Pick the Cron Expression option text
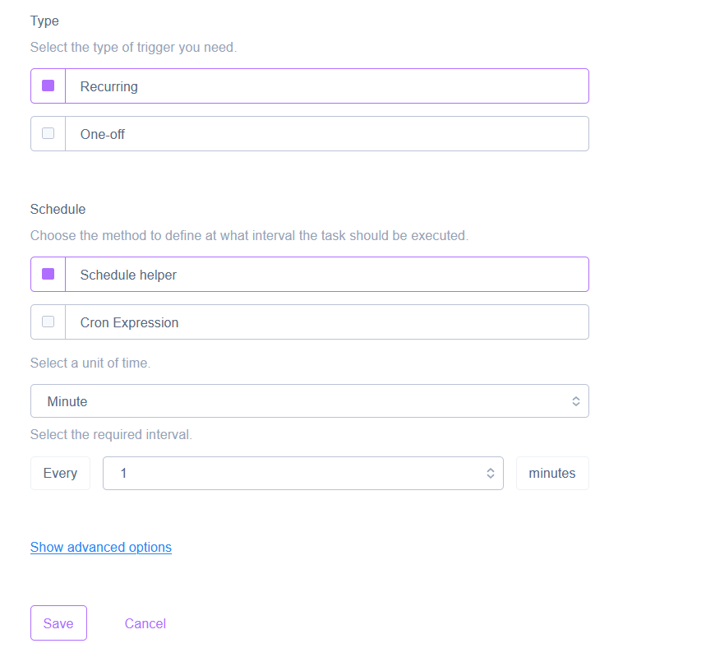 coord(129,322)
